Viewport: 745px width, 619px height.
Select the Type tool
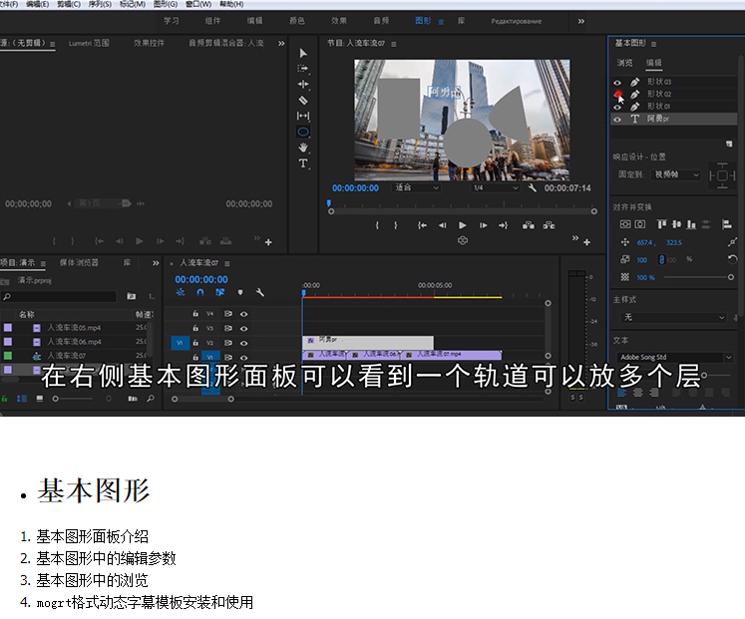(302, 163)
